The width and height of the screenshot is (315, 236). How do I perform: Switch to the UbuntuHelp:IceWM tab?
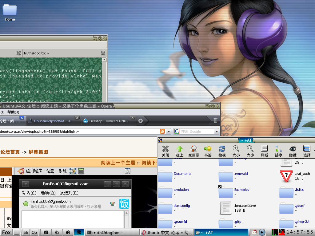[54, 121]
